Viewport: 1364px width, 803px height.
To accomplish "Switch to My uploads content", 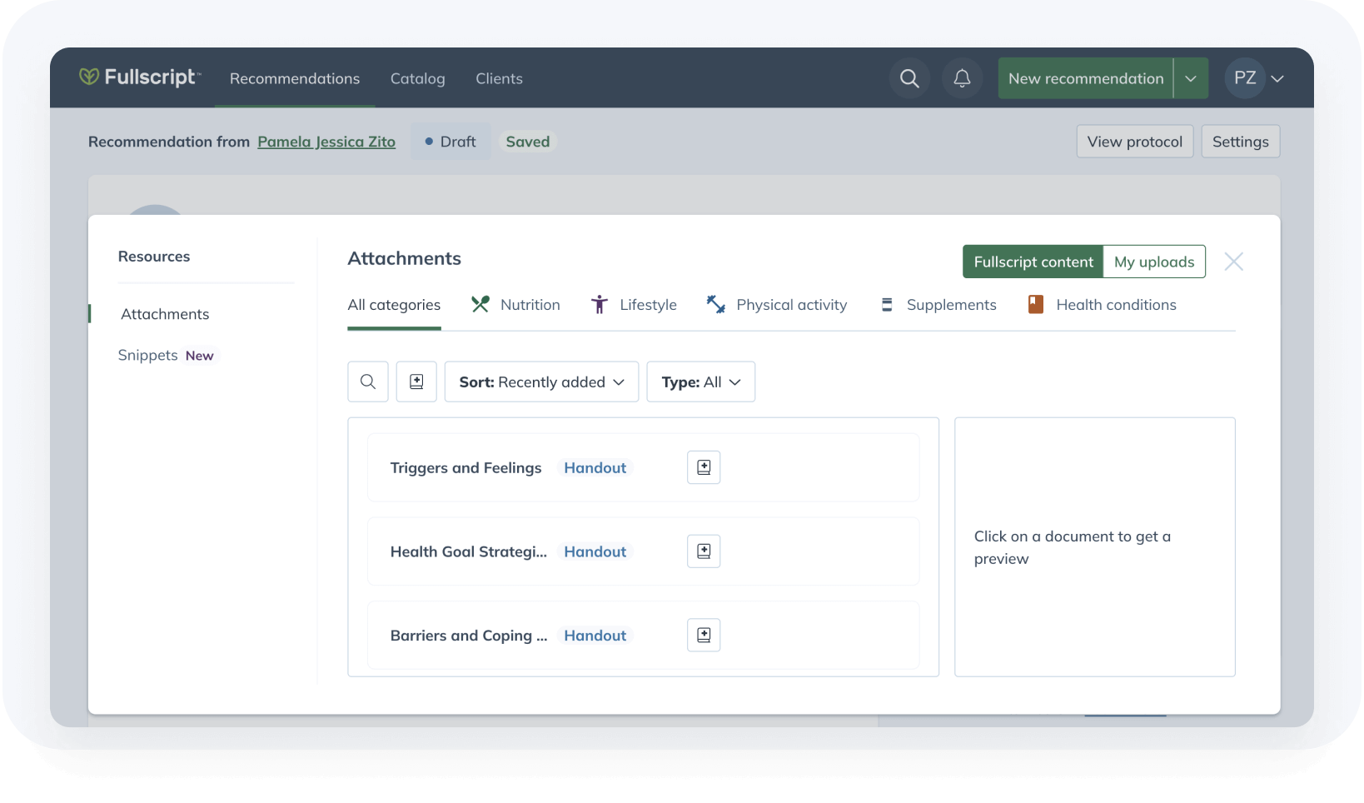I will click(1154, 261).
